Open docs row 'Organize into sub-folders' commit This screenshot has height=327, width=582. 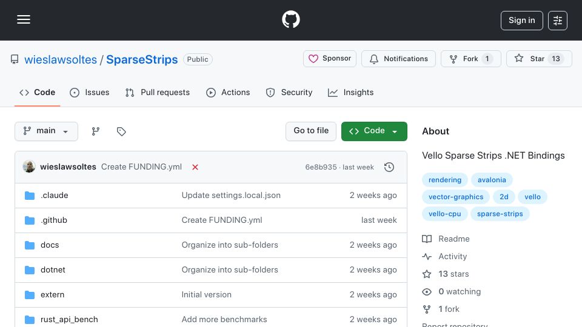click(230, 245)
